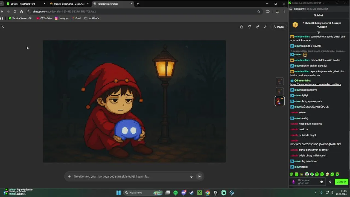Select the first image version thumbnail
This screenshot has width=350, height=197.
tap(279, 82)
